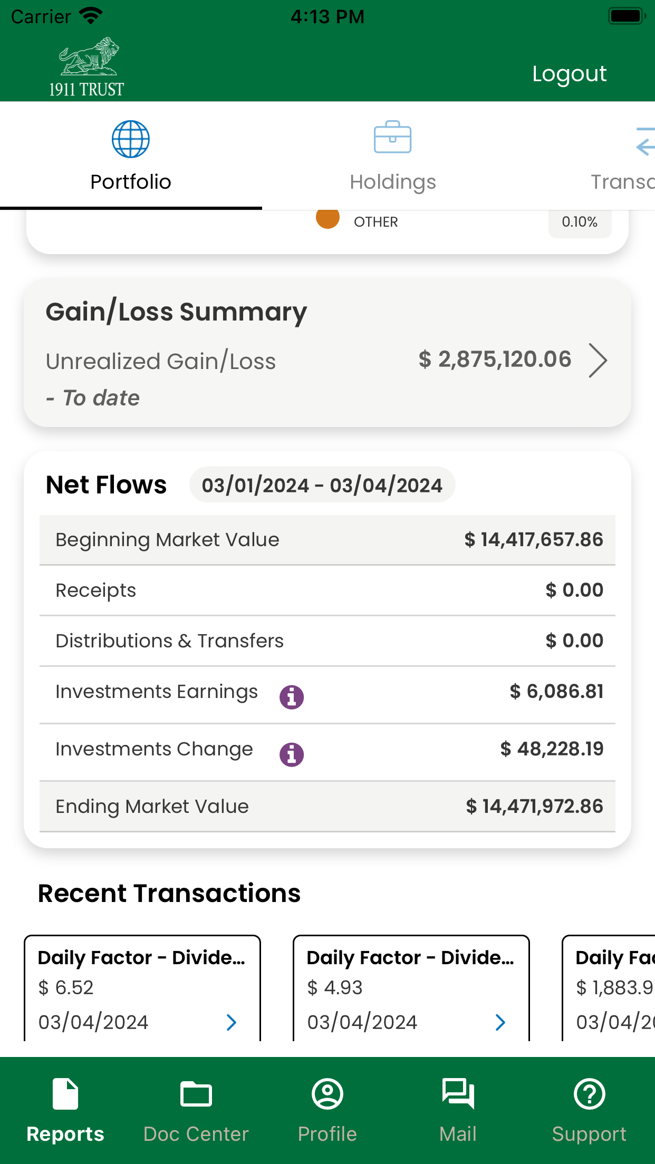Open the Profile person icon
This screenshot has width=655, height=1164.
(x=327, y=1094)
